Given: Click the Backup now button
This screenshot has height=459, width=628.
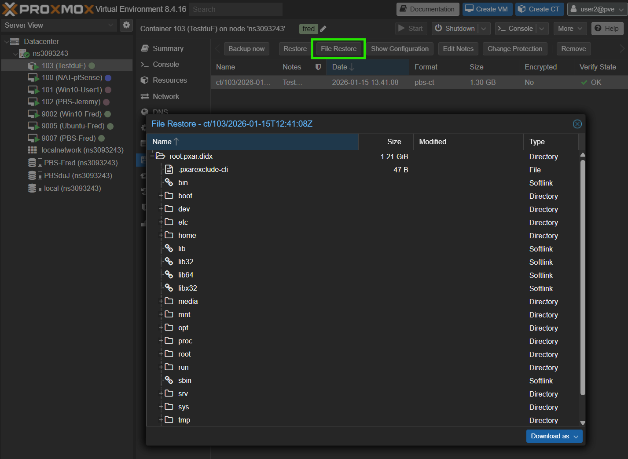Looking at the screenshot, I should coord(246,49).
